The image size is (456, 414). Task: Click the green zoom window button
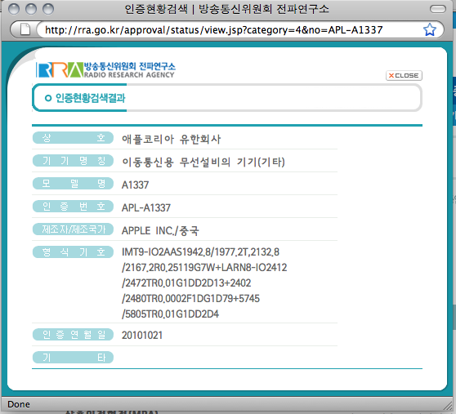click(48, 9)
